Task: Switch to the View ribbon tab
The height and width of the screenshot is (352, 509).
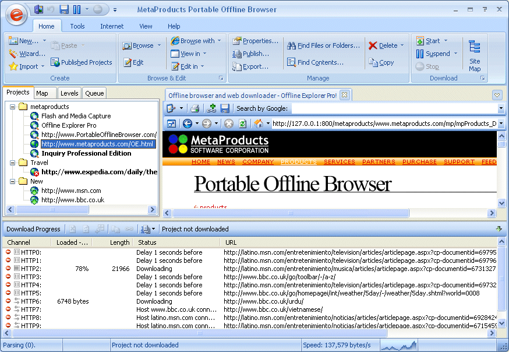Action: 146,26
